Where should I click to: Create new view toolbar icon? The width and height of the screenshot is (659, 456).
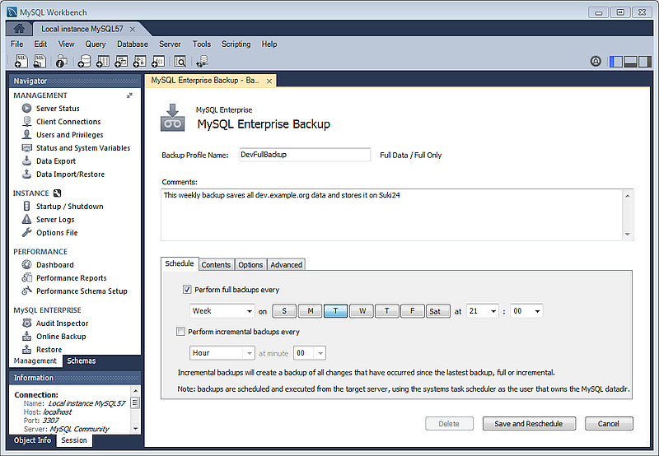point(121,61)
